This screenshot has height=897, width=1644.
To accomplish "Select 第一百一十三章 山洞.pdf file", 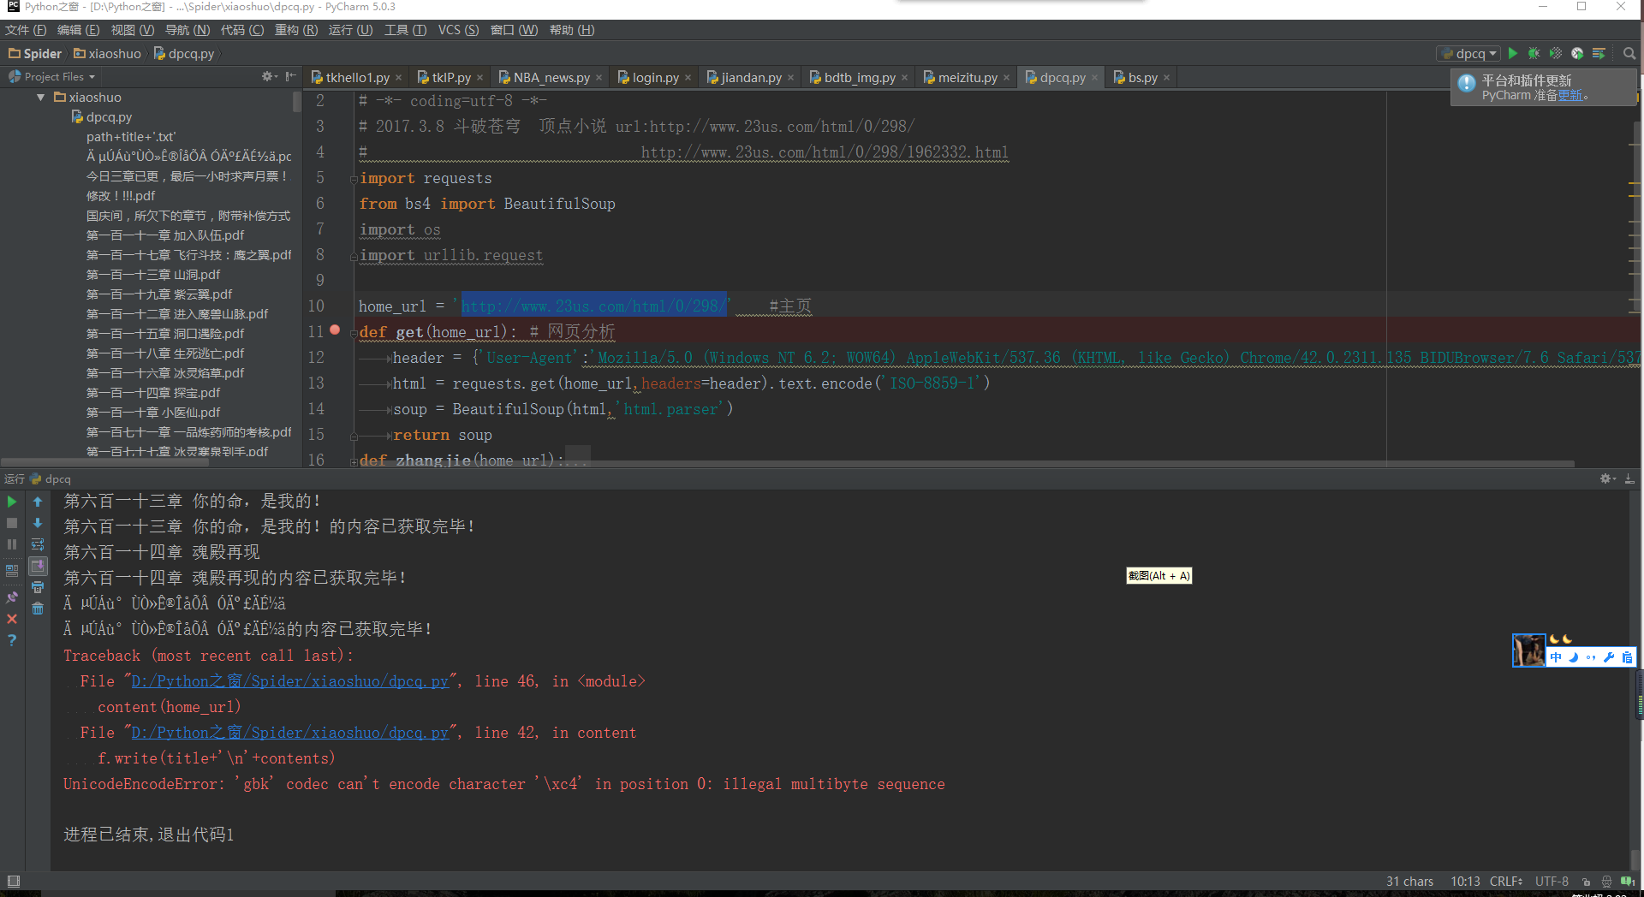I will coord(153,275).
